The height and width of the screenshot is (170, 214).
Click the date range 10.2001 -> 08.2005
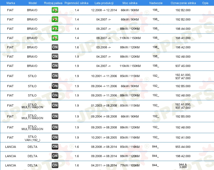pyautogui.click(x=104, y=137)
